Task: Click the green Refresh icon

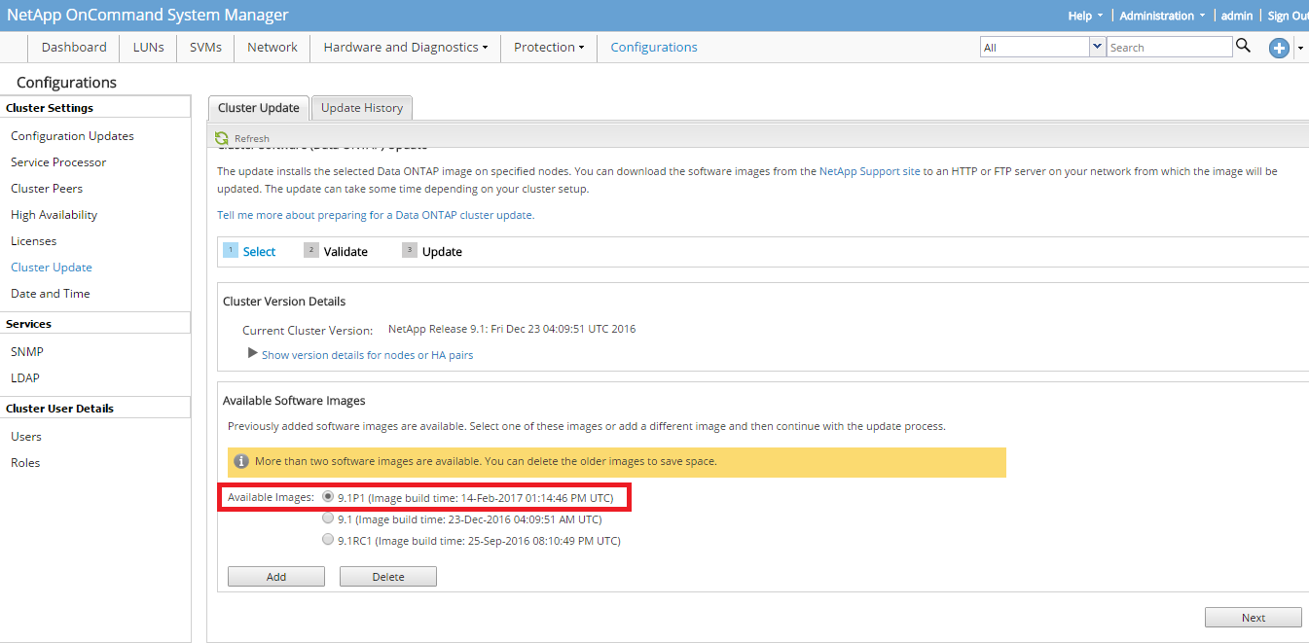Action: [x=222, y=138]
